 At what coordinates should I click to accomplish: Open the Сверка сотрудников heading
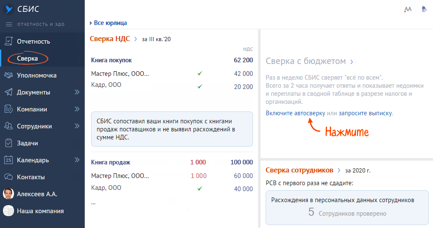(x=299, y=170)
